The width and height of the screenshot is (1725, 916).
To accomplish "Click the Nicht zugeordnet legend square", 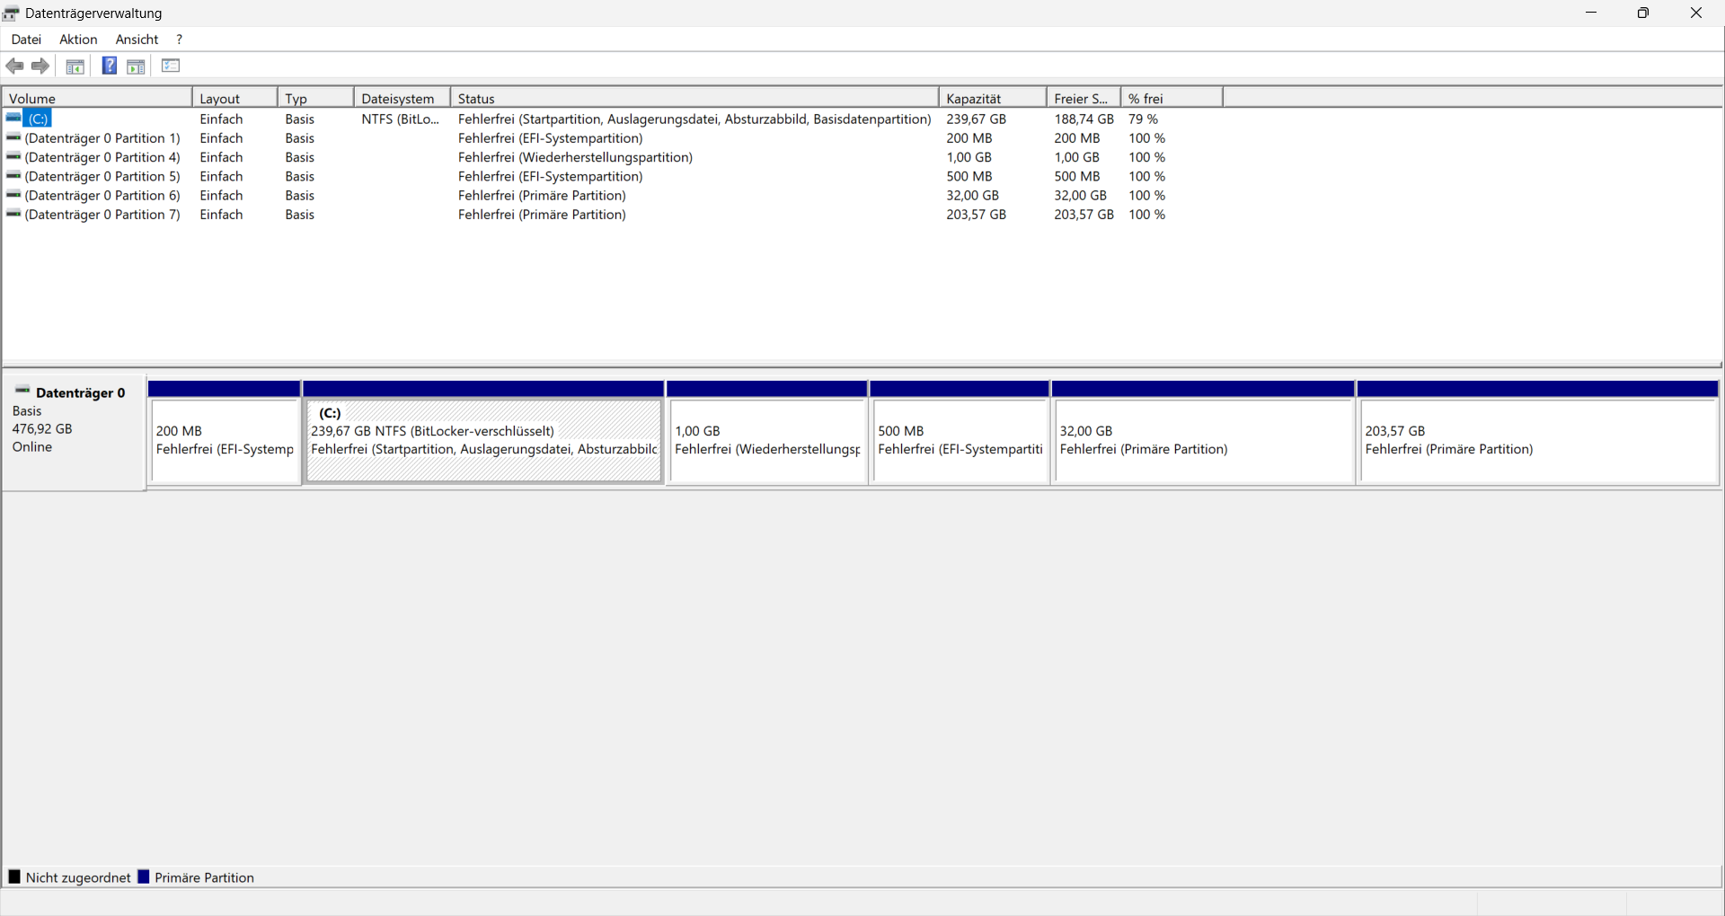I will 14,876.
